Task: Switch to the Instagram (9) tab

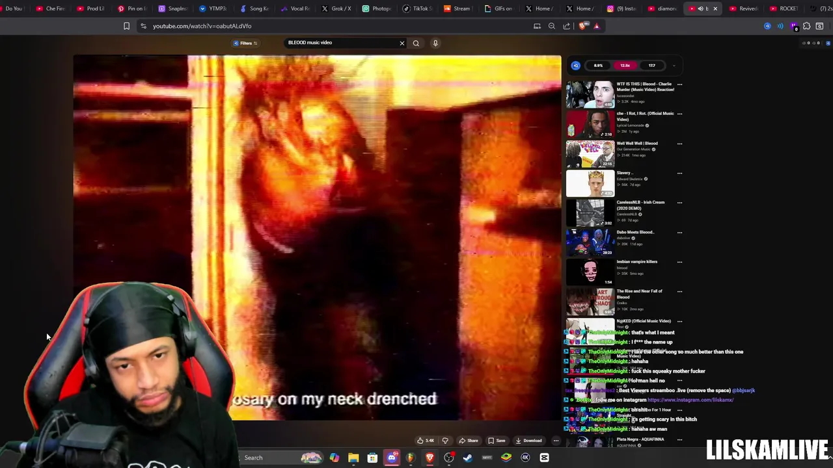Action: tap(621, 8)
